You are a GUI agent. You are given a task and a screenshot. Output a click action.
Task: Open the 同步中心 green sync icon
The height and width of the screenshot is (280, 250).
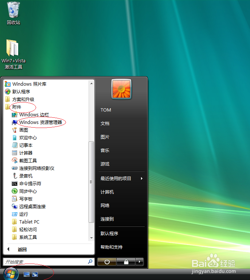pos(15,191)
